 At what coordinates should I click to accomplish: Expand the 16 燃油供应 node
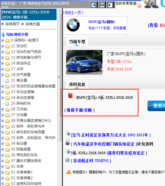coord(2,63)
